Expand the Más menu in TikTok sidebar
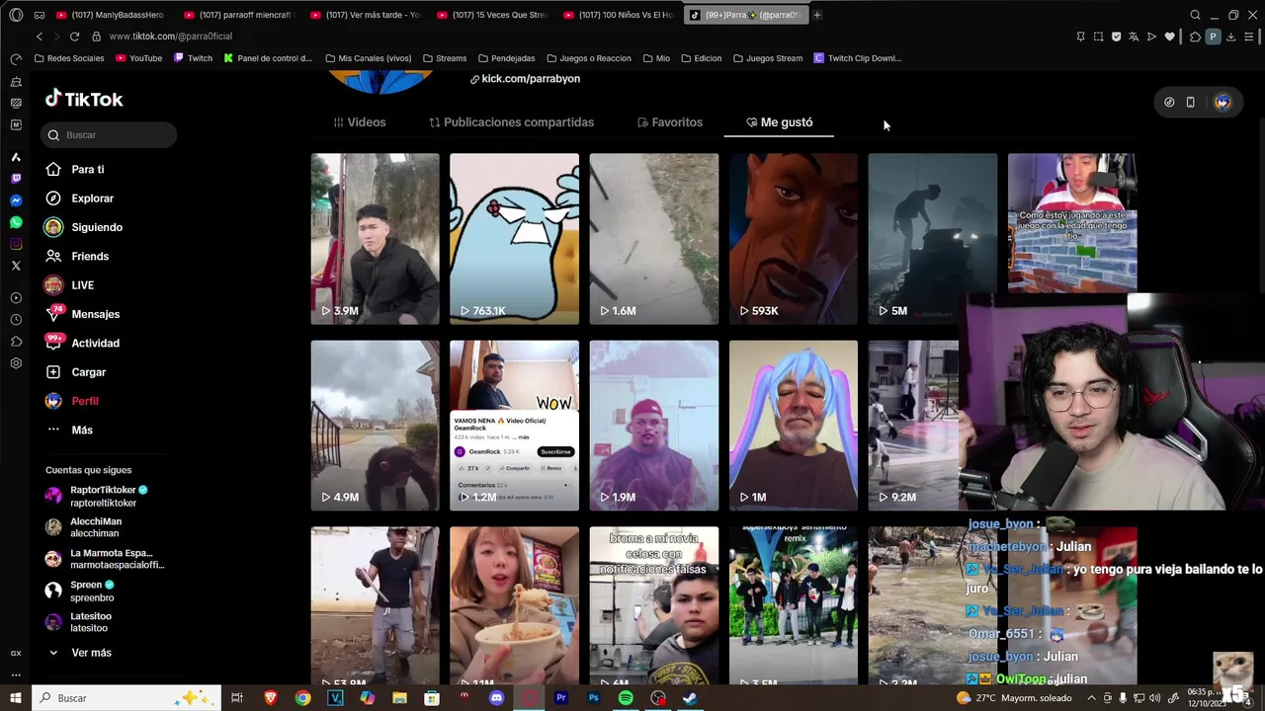 click(69, 430)
